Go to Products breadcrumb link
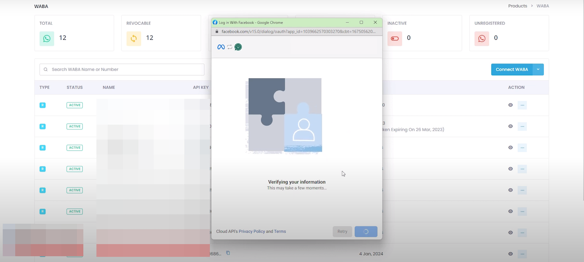Image resolution: width=584 pixels, height=262 pixels. [517, 6]
